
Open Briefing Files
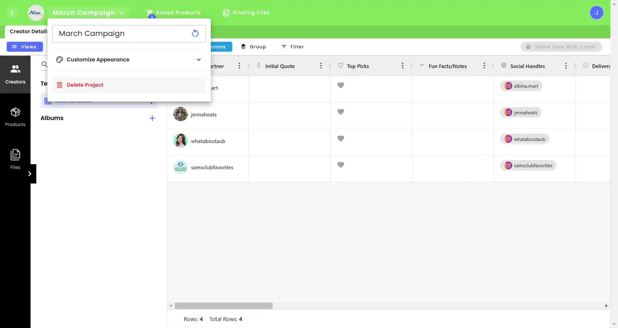[247, 13]
